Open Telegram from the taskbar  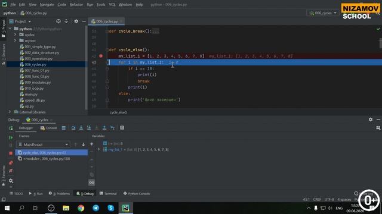95,208
